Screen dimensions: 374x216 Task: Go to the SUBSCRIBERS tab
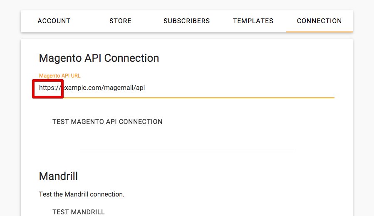pos(186,21)
